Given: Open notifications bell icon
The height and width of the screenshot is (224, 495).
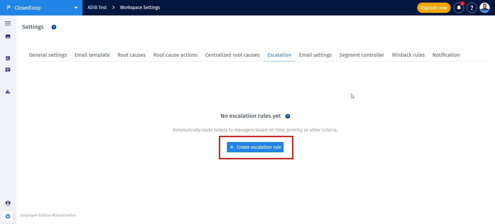Looking at the screenshot, I should point(459,8).
